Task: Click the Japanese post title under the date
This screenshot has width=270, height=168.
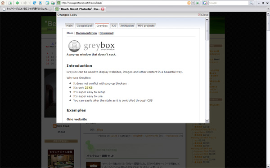Action: [x=100, y=156]
